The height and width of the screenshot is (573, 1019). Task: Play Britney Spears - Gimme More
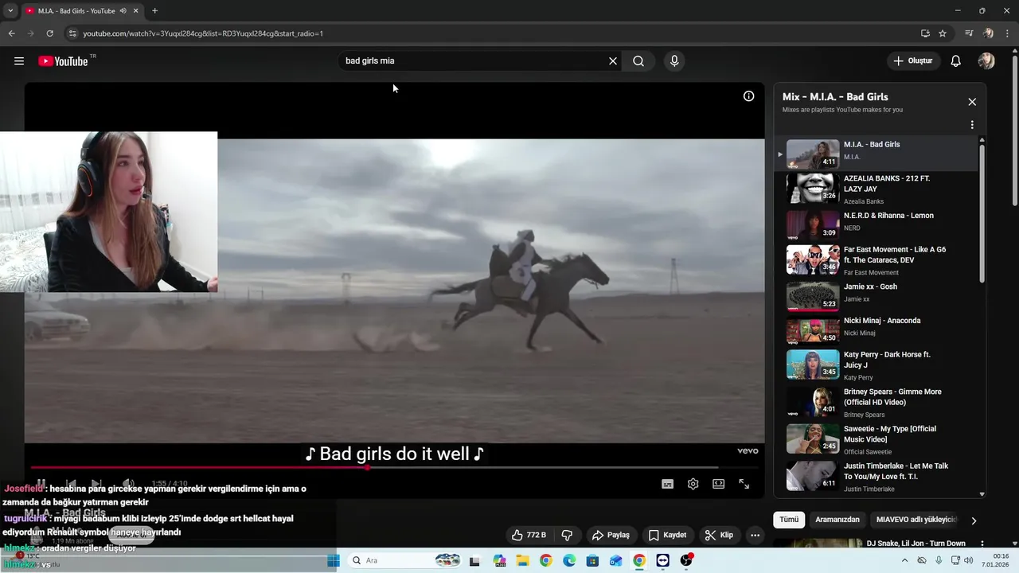click(x=877, y=403)
